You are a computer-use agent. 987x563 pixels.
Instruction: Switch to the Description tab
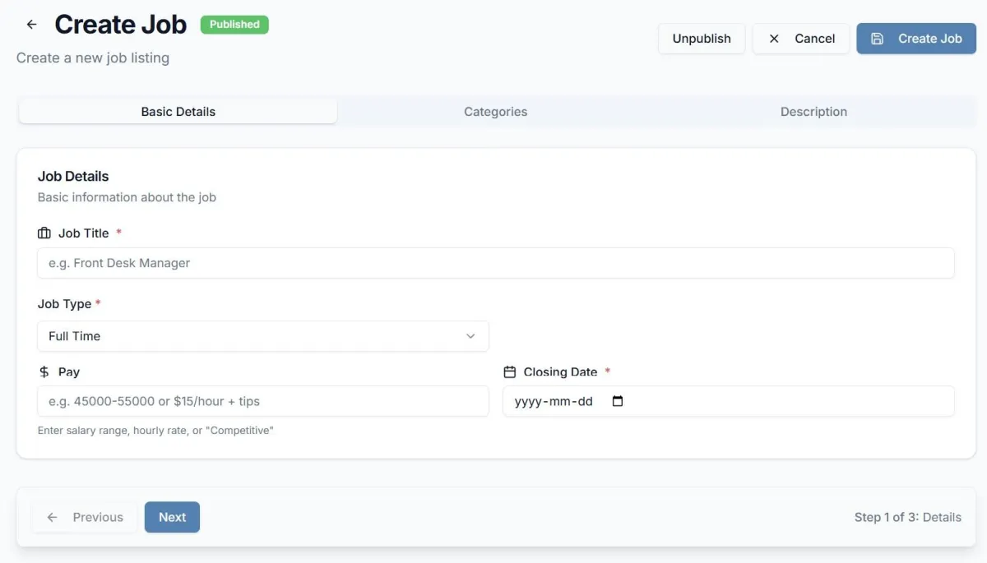(813, 112)
